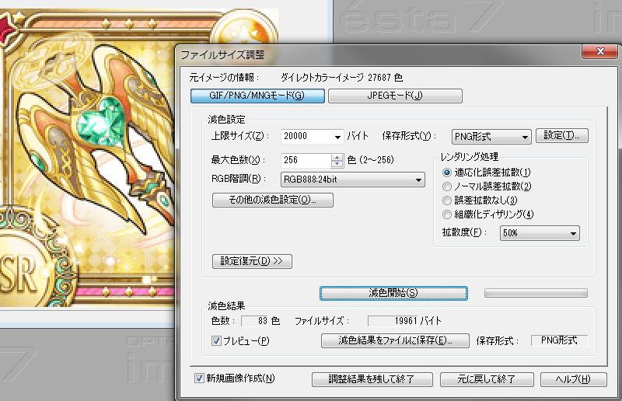The height and width of the screenshot is (401, 622).
Task: Click the 設定(T)... button
Action: point(561,136)
